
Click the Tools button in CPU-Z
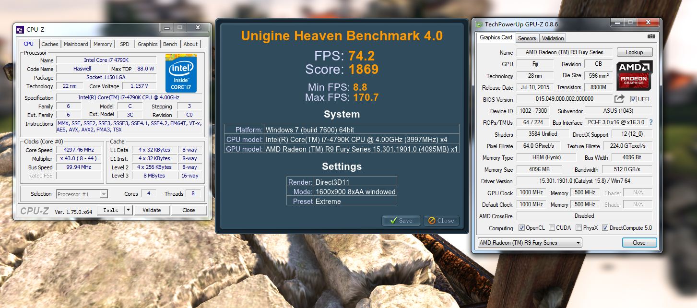(111, 210)
